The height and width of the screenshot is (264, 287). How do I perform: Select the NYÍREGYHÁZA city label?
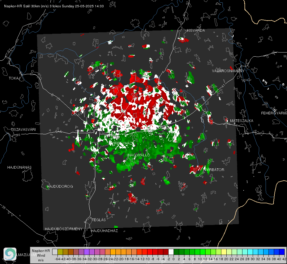[121, 143]
